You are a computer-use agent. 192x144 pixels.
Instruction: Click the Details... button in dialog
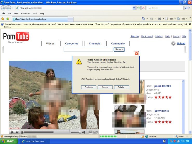click(121, 87)
